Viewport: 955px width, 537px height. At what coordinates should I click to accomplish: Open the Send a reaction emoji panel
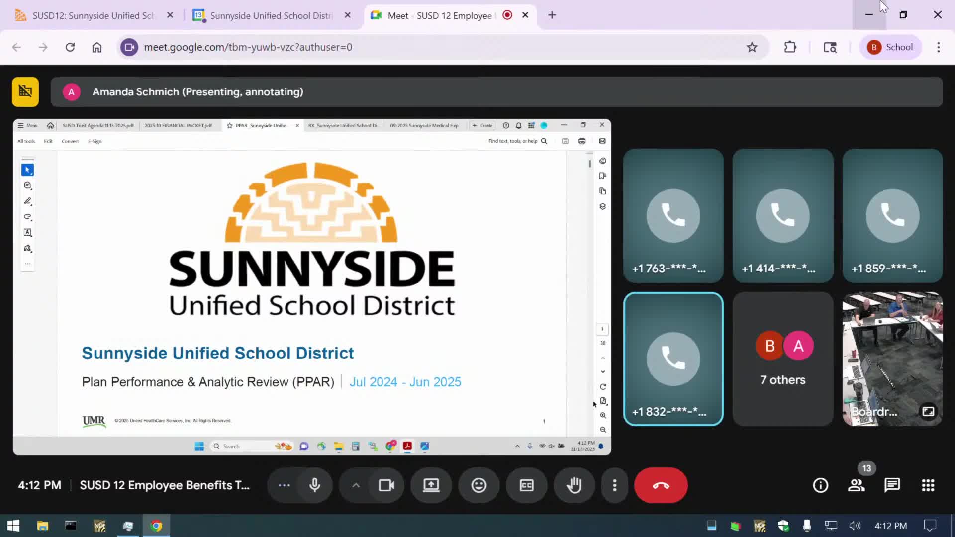pos(478,485)
